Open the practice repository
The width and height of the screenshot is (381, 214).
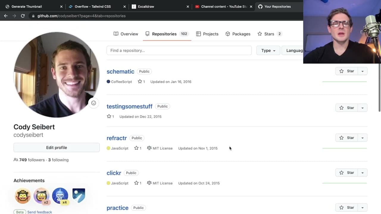pyautogui.click(x=118, y=208)
